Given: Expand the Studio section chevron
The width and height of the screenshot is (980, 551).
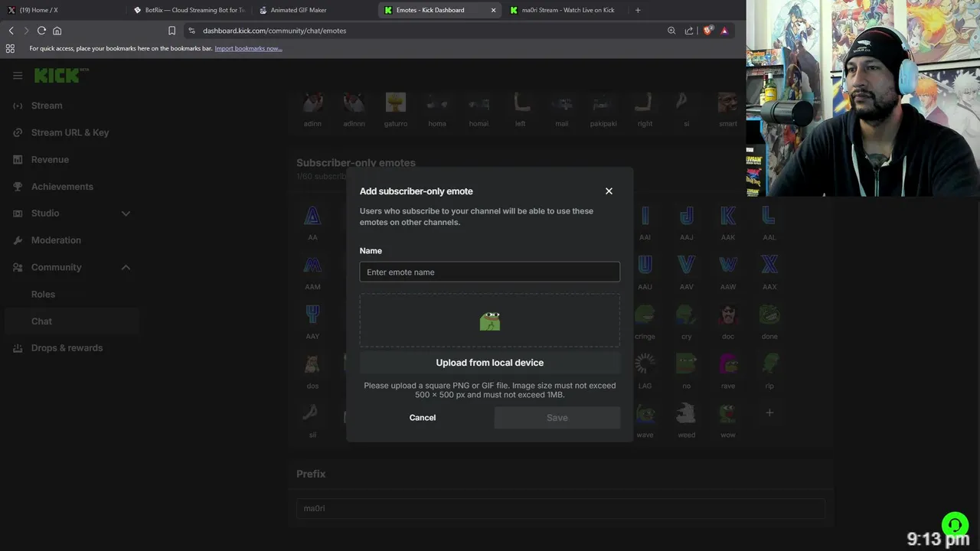Looking at the screenshot, I should click(x=126, y=214).
